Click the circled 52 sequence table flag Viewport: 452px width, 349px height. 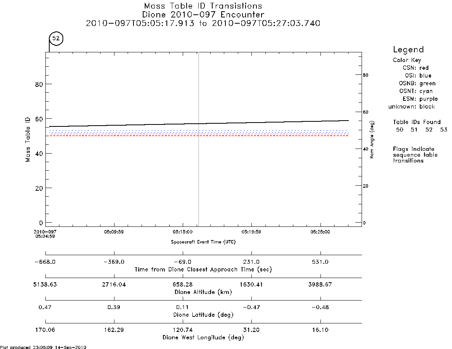click(56, 38)
